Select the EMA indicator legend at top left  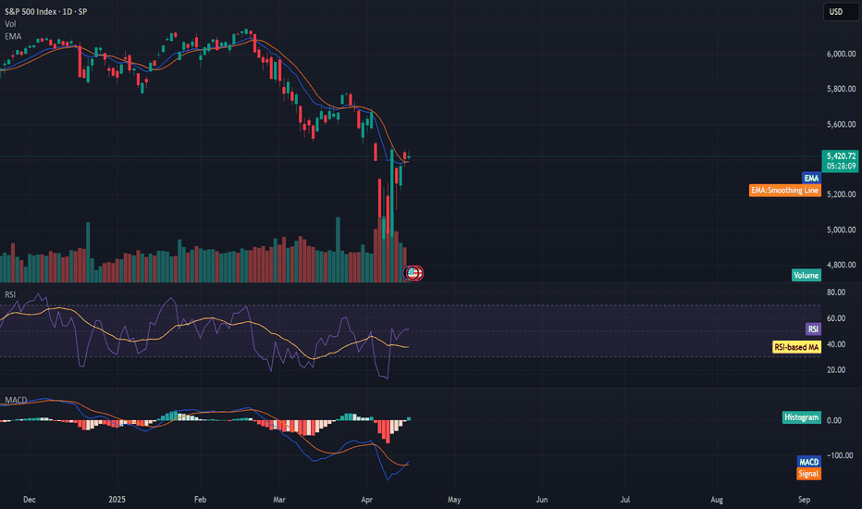pos(13,36)
